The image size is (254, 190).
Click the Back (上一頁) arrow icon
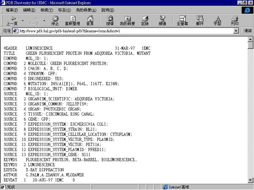coord(13,19)
